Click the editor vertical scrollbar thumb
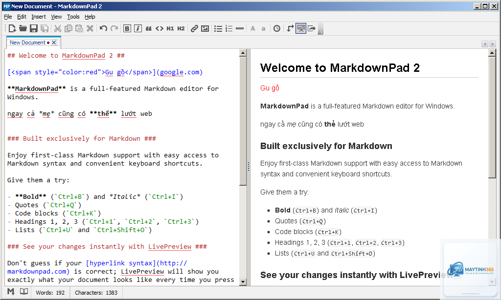The height and width of the screenshot is (300, 501). click(243, 121)
